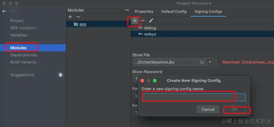Browse for Store File with folder icon

click(202, 62)
